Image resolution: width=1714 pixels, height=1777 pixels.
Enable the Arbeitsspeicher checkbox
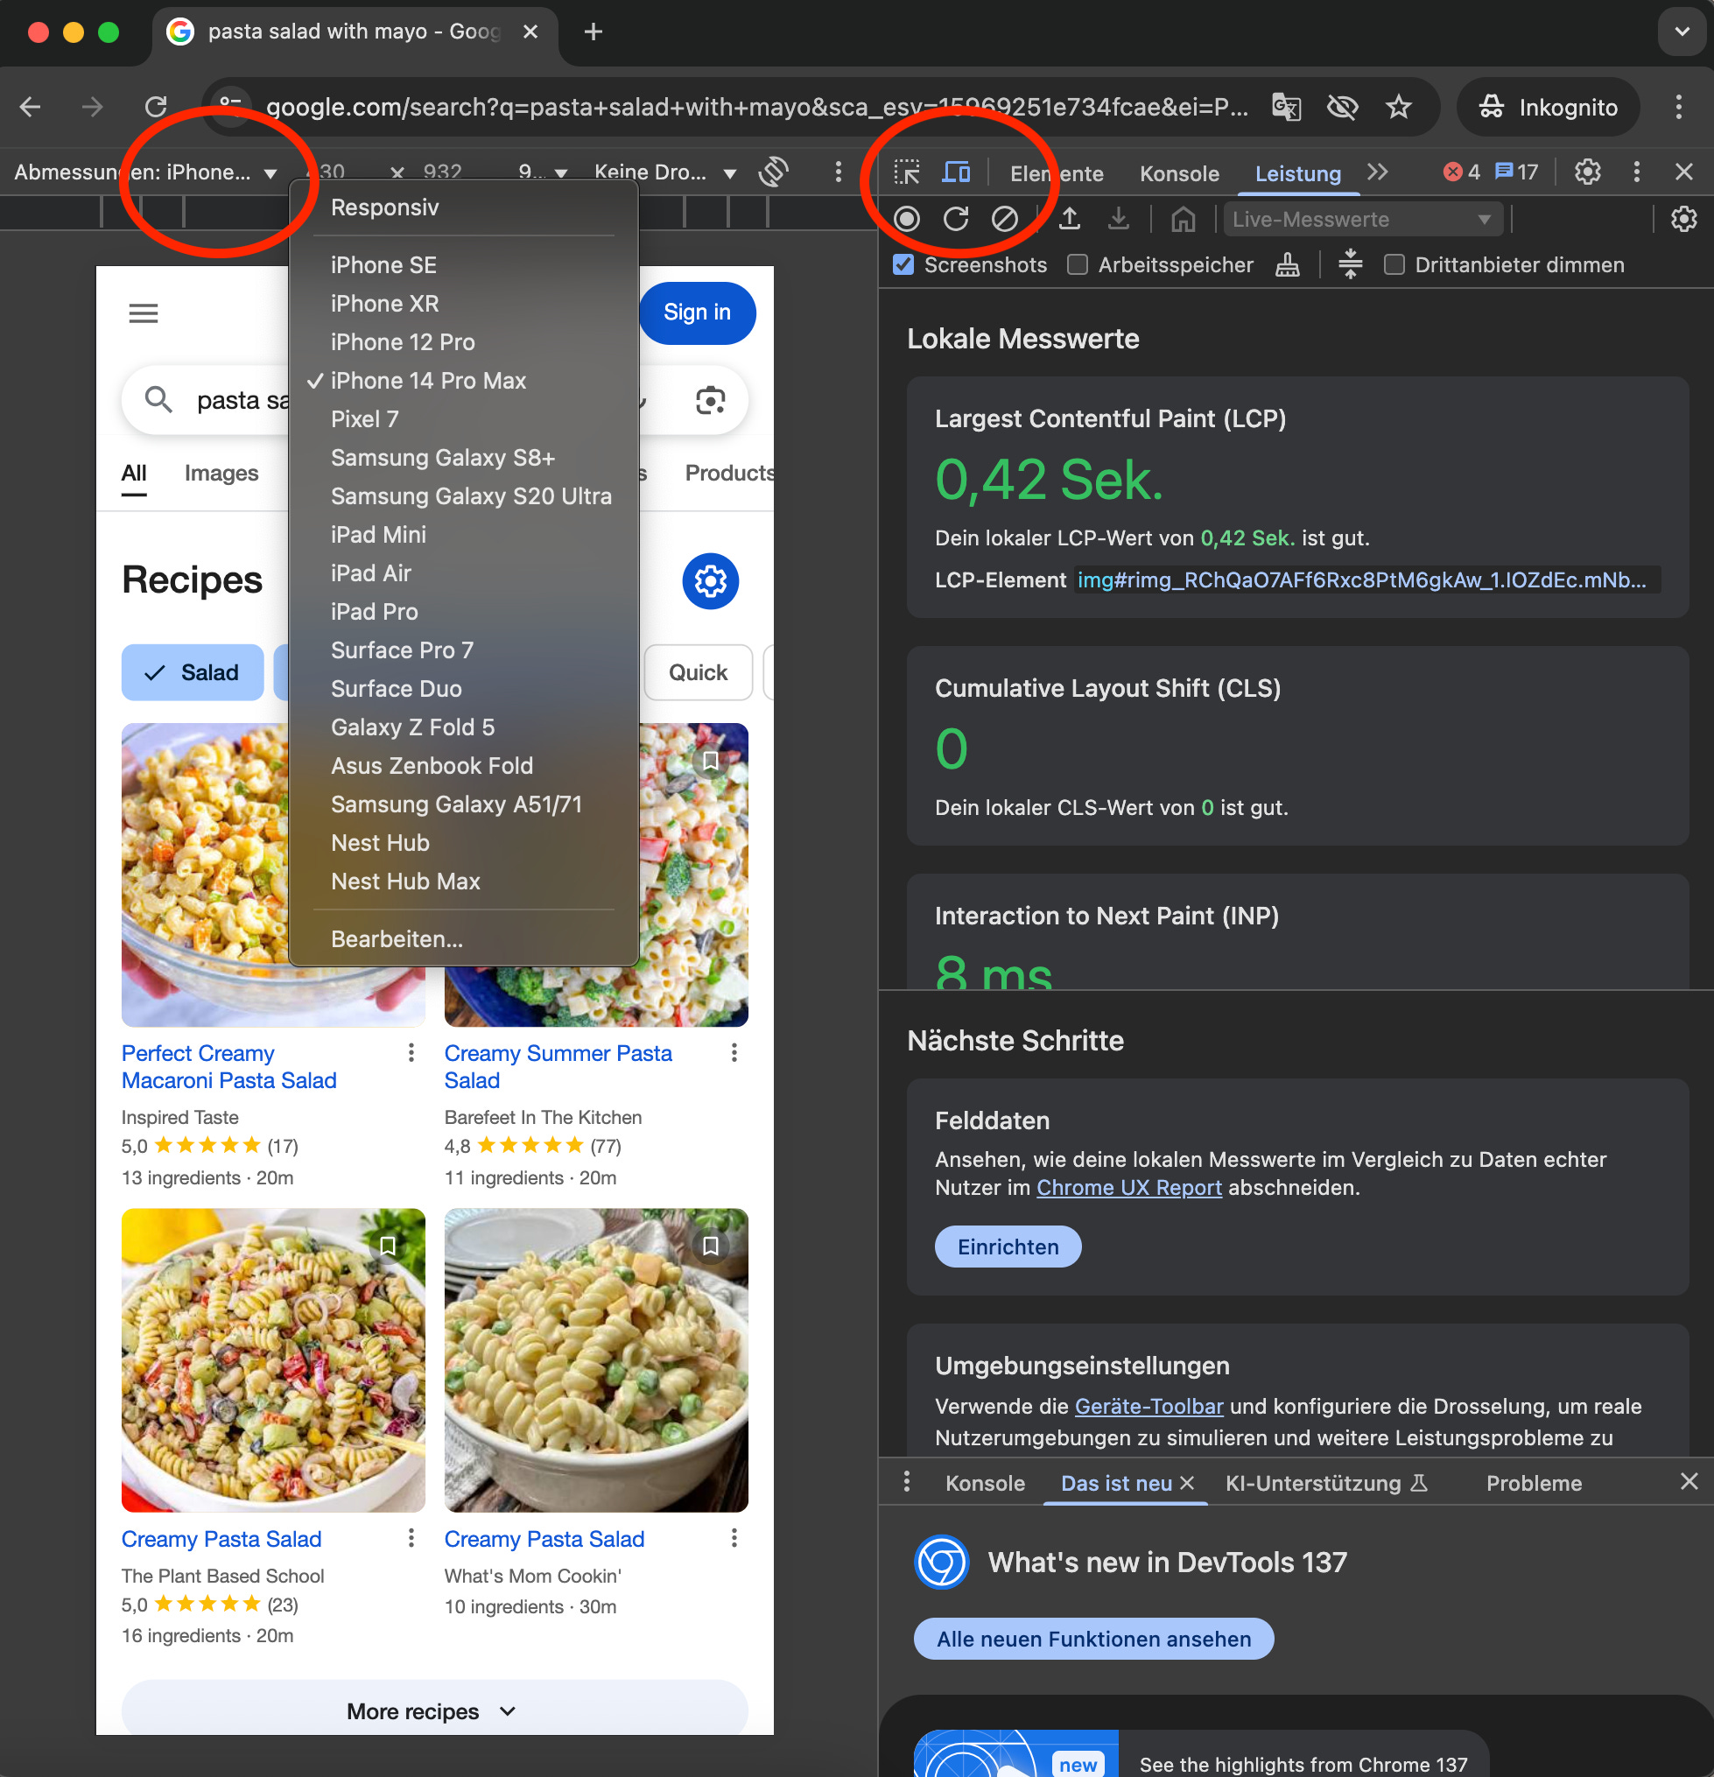tap(1078, 264)
